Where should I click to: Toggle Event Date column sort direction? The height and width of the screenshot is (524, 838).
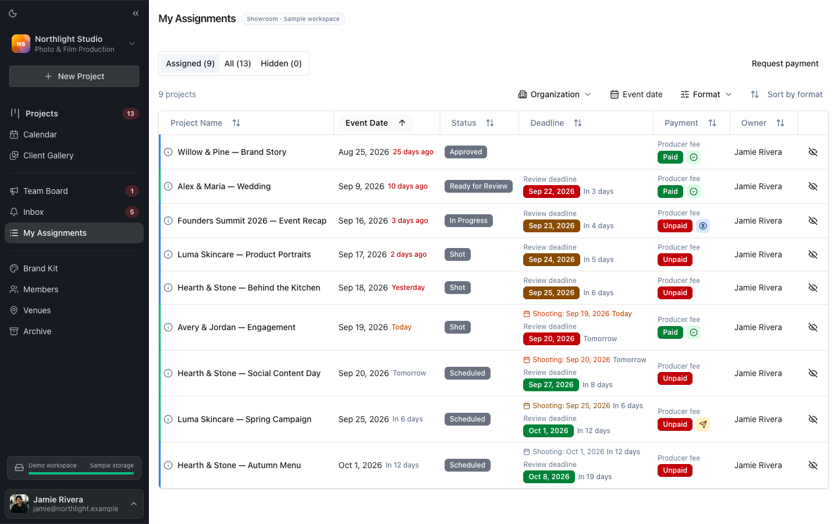tap(375, 123)
